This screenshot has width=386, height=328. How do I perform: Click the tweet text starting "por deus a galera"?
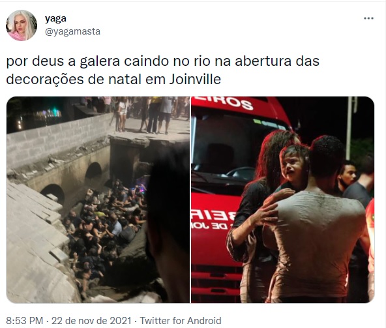point(162,70)
